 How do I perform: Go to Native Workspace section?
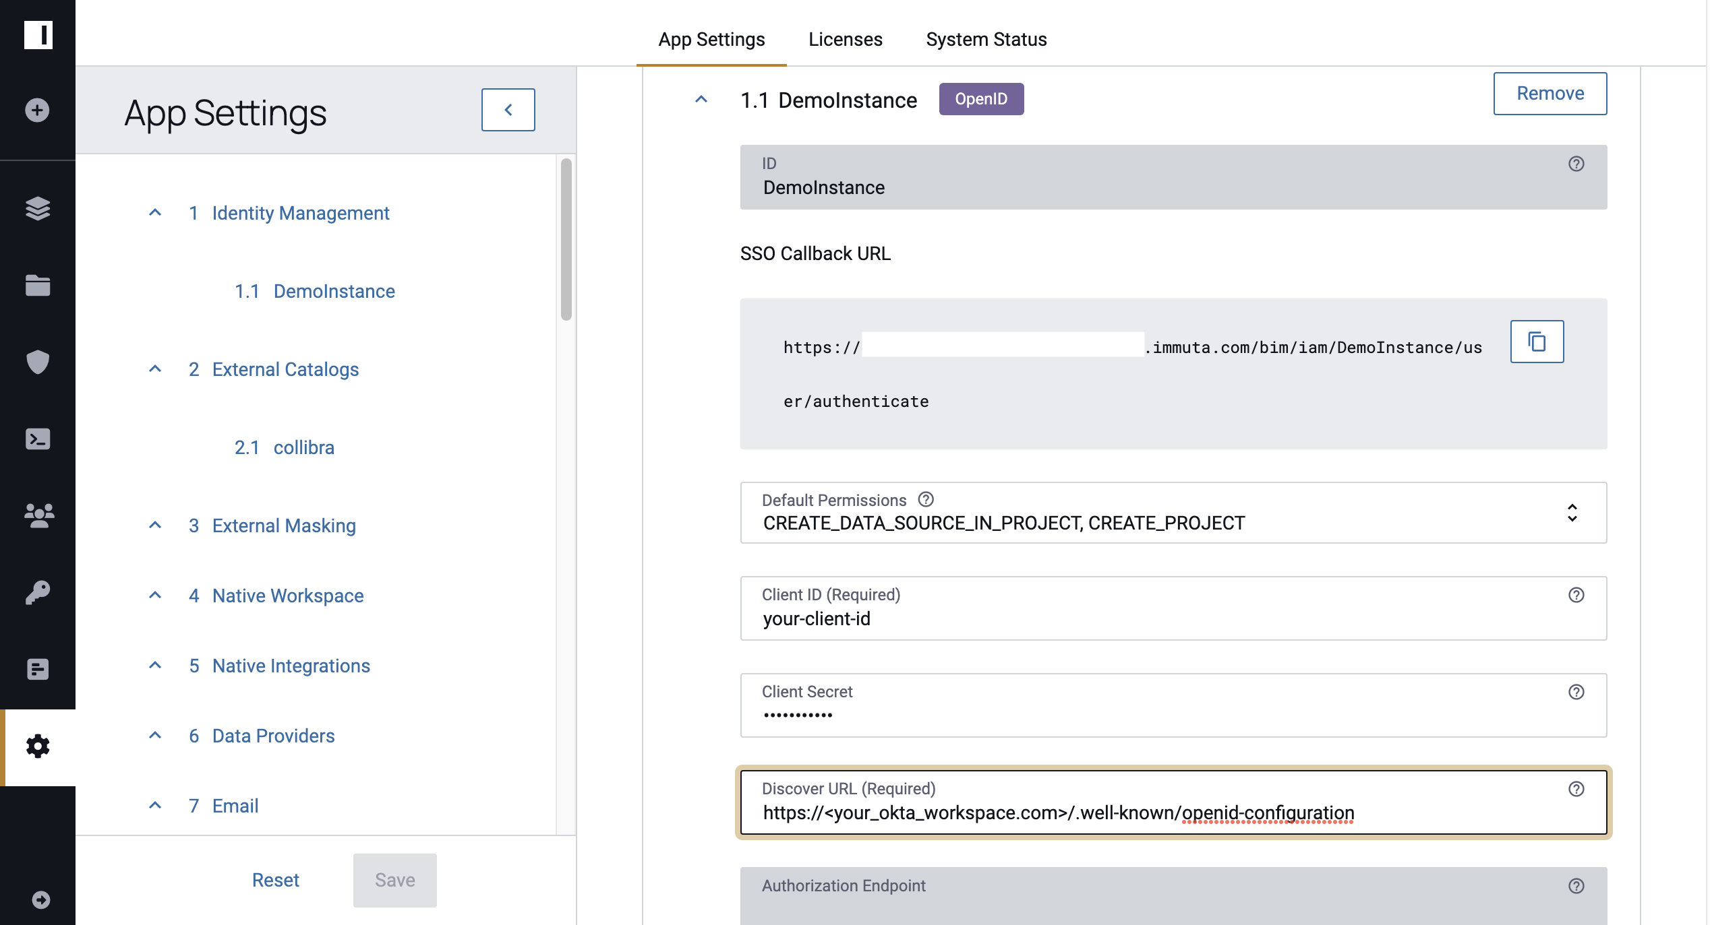(x=288, y=596)
